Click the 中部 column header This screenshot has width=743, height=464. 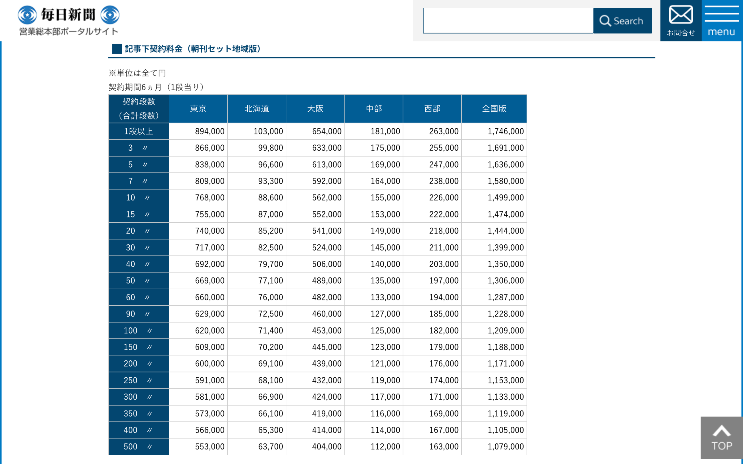coord(374,109)
